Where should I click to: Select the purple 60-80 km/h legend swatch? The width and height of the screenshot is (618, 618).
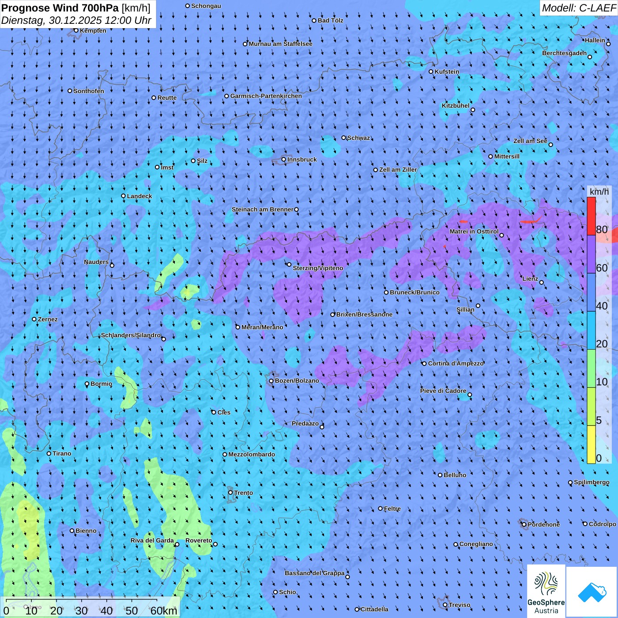(591, 254)
